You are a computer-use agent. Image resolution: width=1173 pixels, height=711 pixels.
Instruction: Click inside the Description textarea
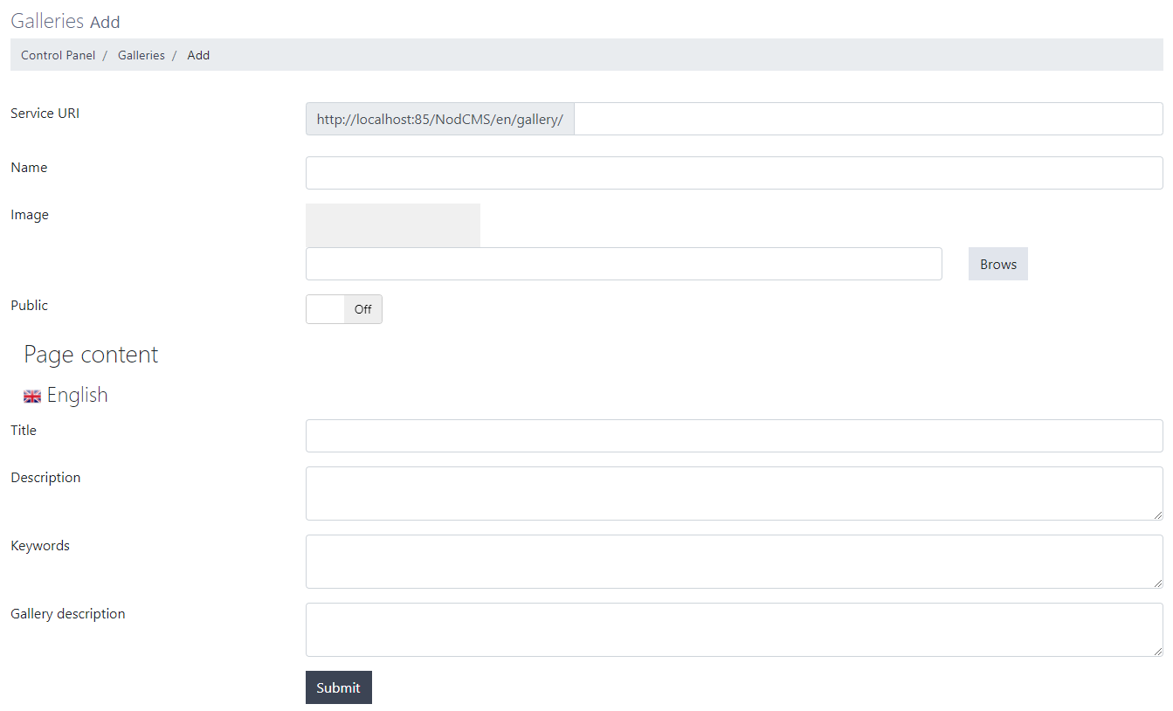tap(734, 494)
